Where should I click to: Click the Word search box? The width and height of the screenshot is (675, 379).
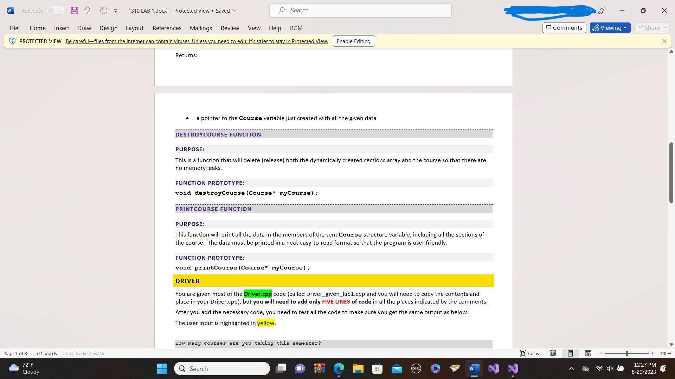[x=360, y=11]
